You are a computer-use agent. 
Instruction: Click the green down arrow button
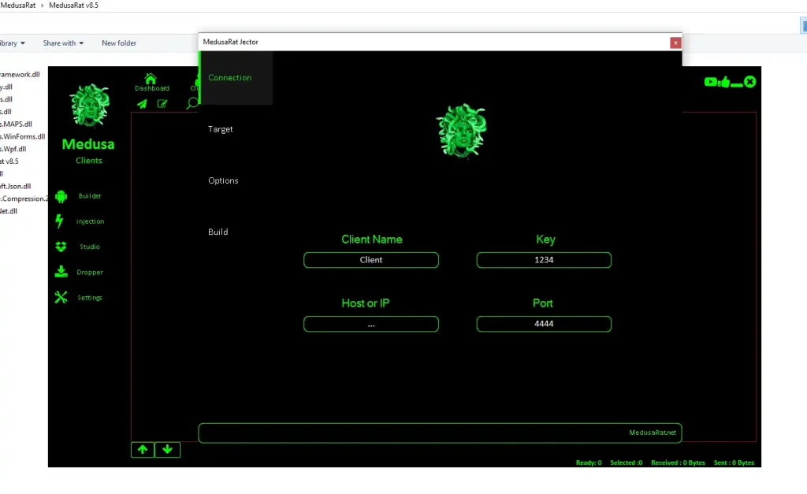pos(168,450)
